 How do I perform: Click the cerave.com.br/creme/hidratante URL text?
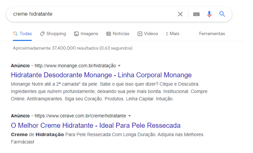tap(80, 116)
